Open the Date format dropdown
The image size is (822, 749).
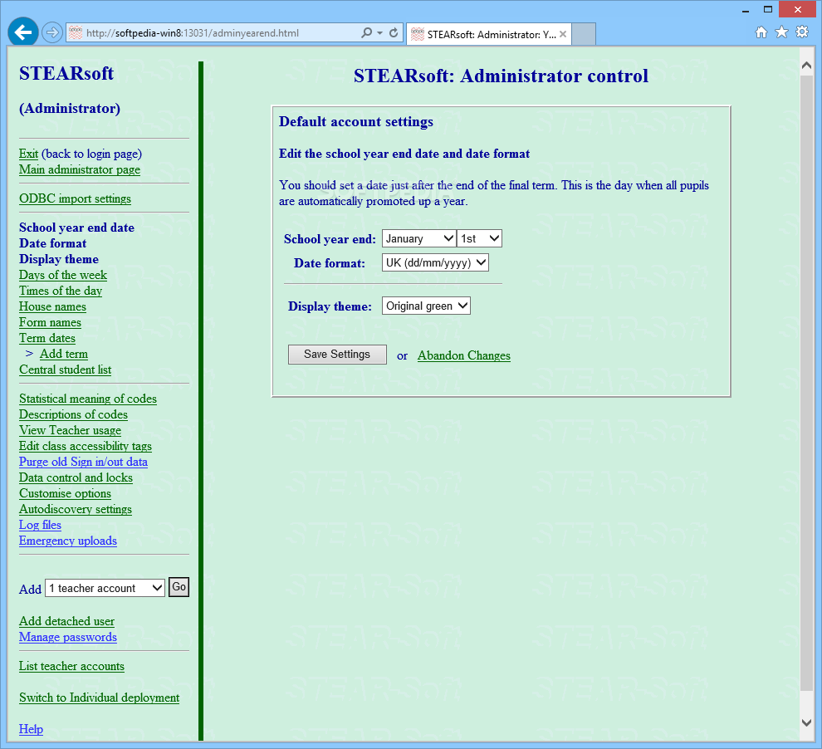click(x=435, y=262)
